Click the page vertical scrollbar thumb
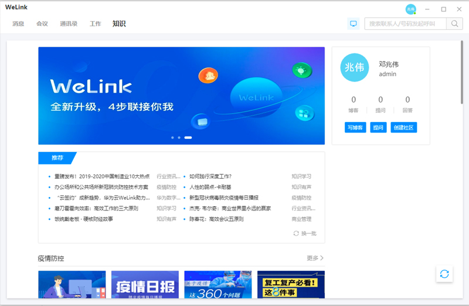Screen dimensions: 469x306 tap(462, 72)
